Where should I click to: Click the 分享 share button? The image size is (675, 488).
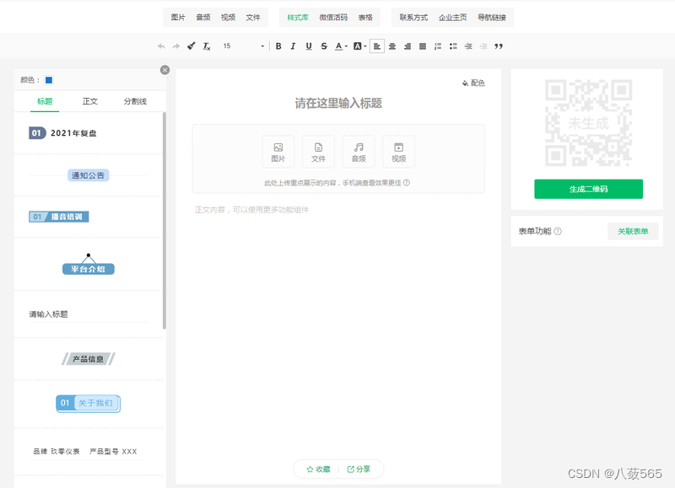[x=359, y=469]
